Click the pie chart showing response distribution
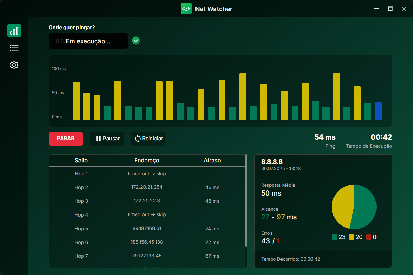413x275 pixels. pyautogui.click(x=354, y=207)
